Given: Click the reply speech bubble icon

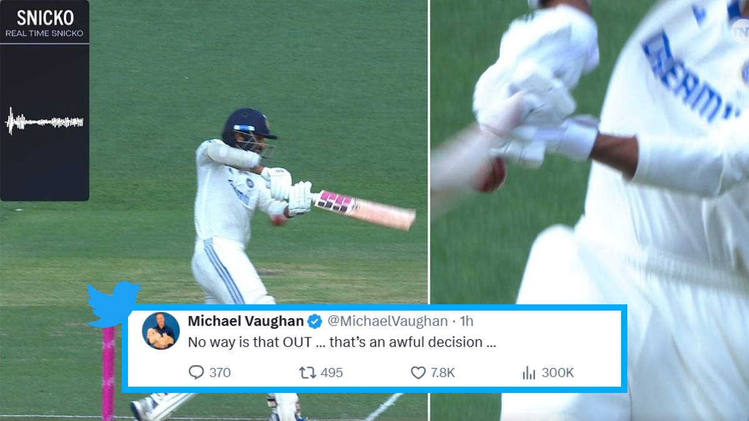Looking at the screenshot, I should [x=196, y=372].
